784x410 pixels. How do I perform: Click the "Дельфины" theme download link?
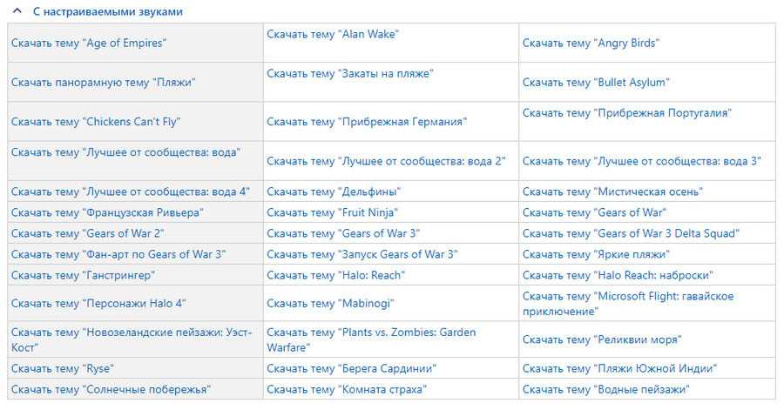334,192
